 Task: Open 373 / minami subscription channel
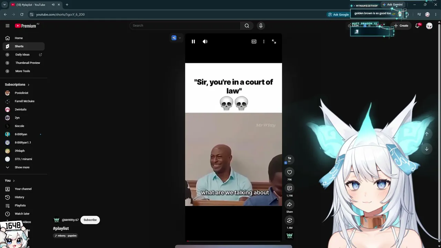(x=23, y=159)
